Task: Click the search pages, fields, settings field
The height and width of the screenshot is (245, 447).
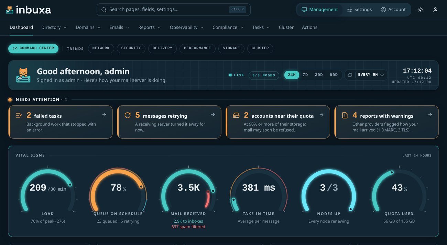Action: [174, 10]
